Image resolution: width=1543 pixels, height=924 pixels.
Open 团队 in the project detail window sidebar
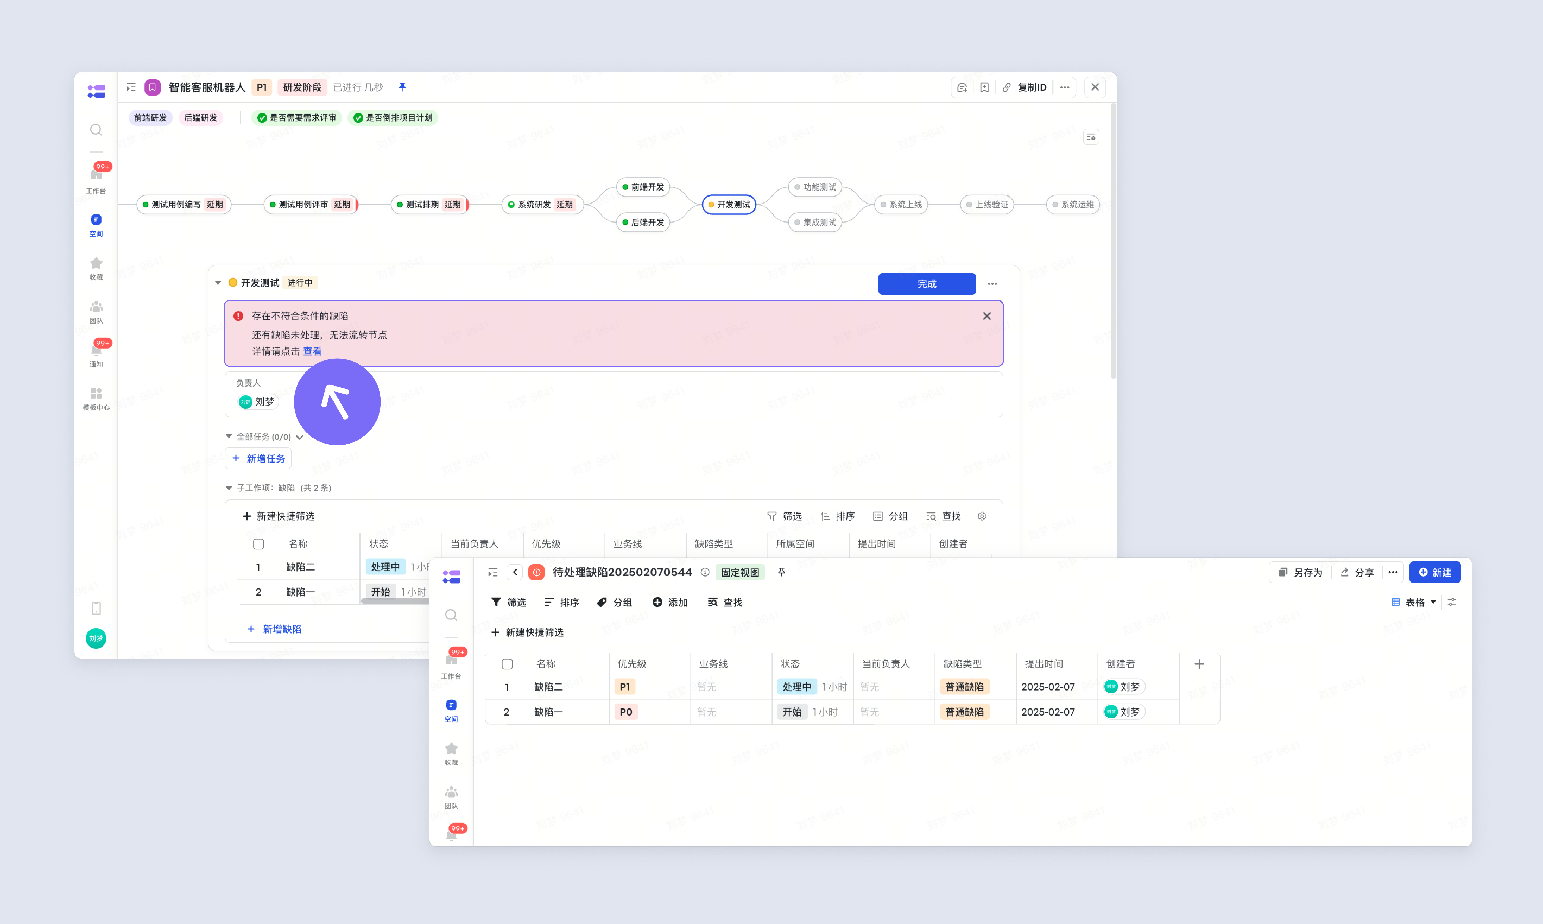pos(96,312)
